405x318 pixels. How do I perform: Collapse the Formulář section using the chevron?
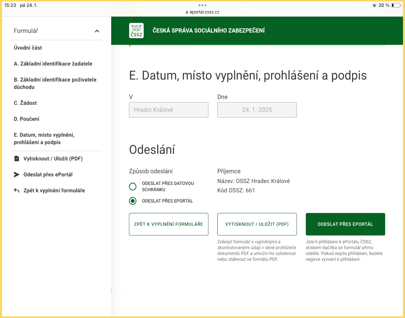pos(97,30)
